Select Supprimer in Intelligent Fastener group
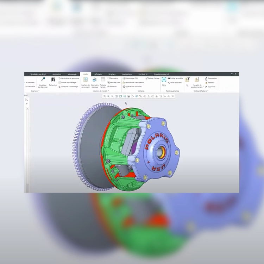 coord(210,87)
